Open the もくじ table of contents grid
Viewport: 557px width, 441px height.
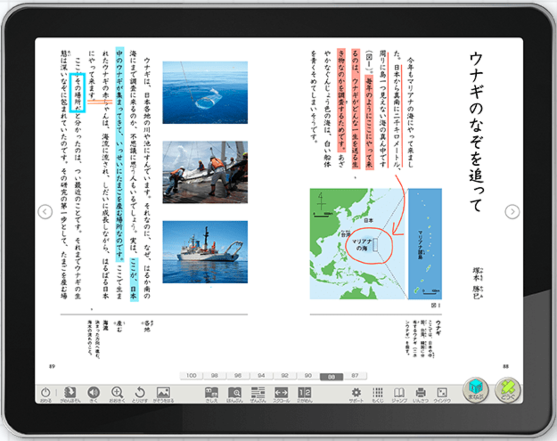pos(377,392)
